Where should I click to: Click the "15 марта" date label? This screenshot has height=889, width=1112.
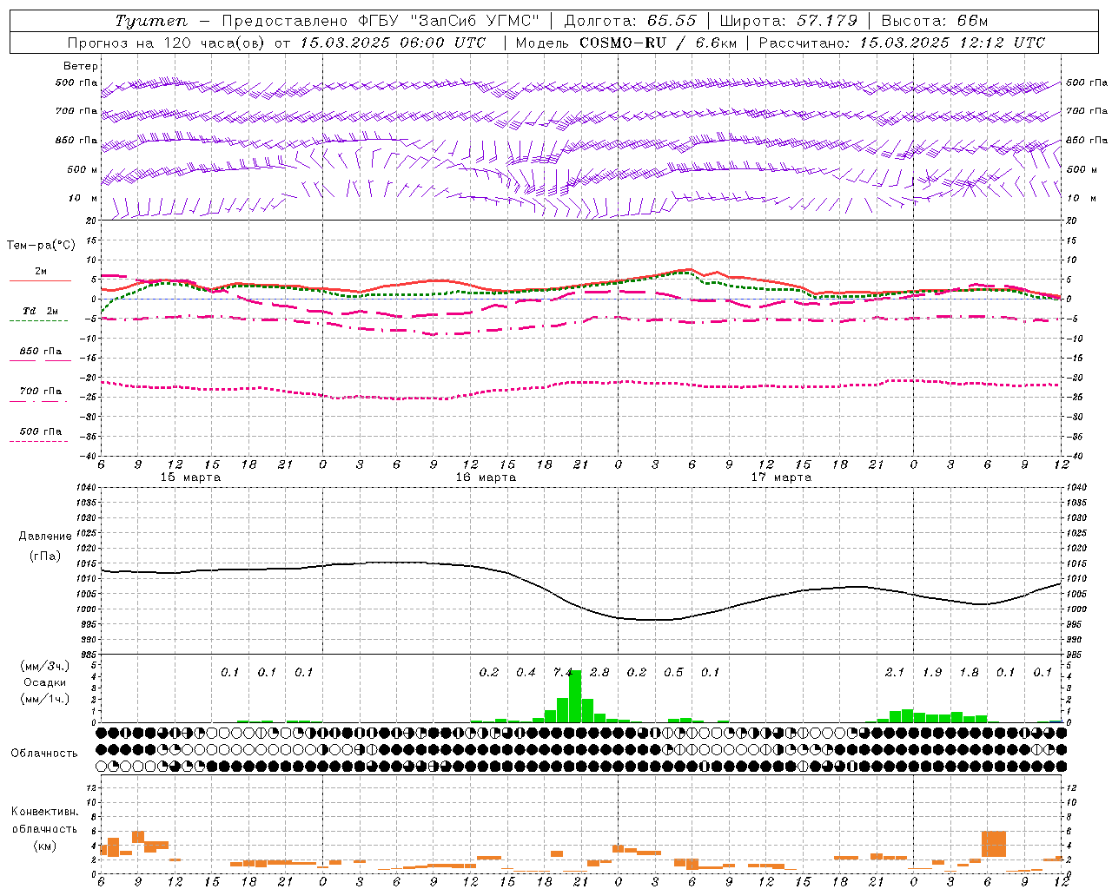click(x=190, y=477)
